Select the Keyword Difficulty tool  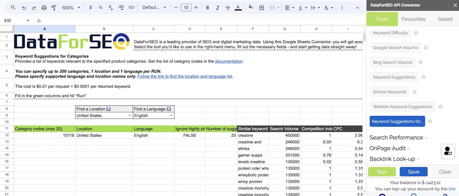click(x=390, y=33)
